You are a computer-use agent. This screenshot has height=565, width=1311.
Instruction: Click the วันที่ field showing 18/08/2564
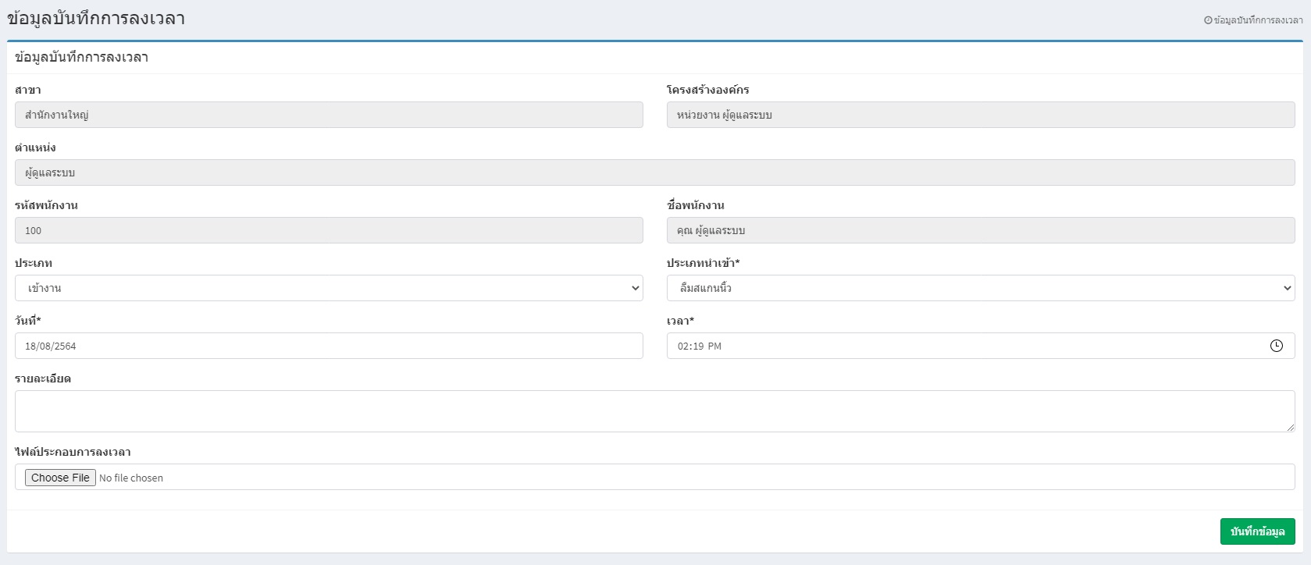coord(329,346)
